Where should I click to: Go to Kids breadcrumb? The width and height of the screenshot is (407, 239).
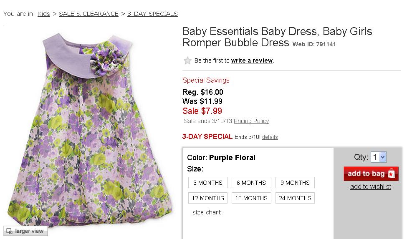(43, 14)
